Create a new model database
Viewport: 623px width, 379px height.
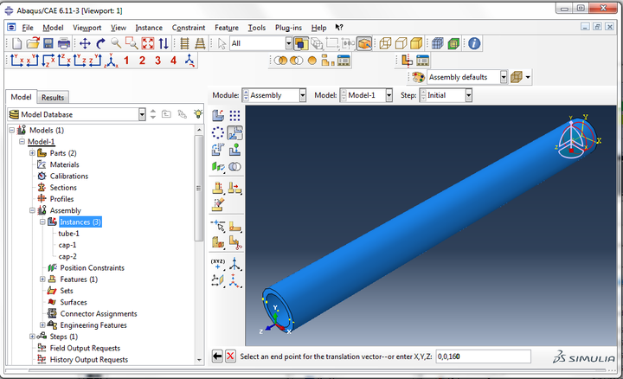point(16,43)
